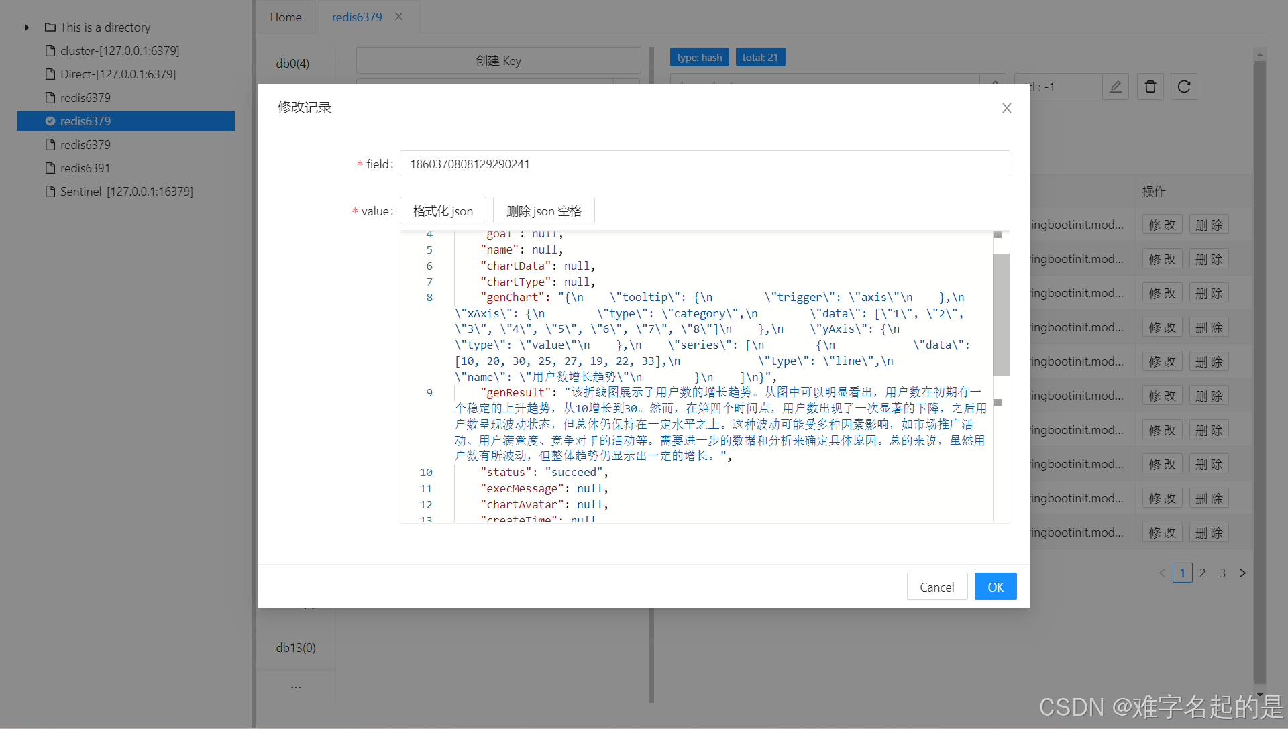Click the field input box
1288x729 pixels.
point(704,164)
